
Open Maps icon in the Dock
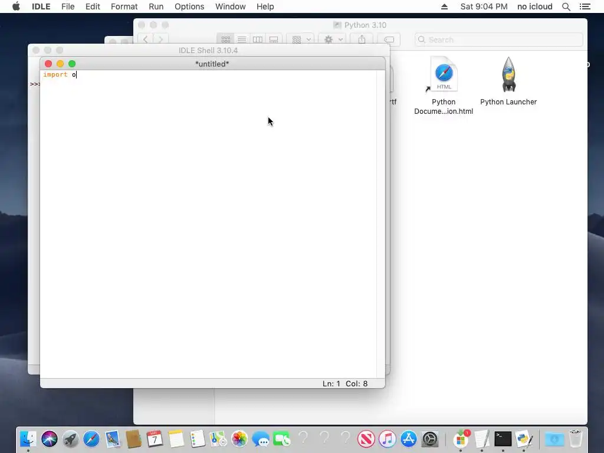click(x=218, y=439)
